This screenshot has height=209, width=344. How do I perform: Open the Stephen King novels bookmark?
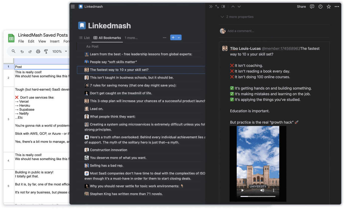point(126,194)
